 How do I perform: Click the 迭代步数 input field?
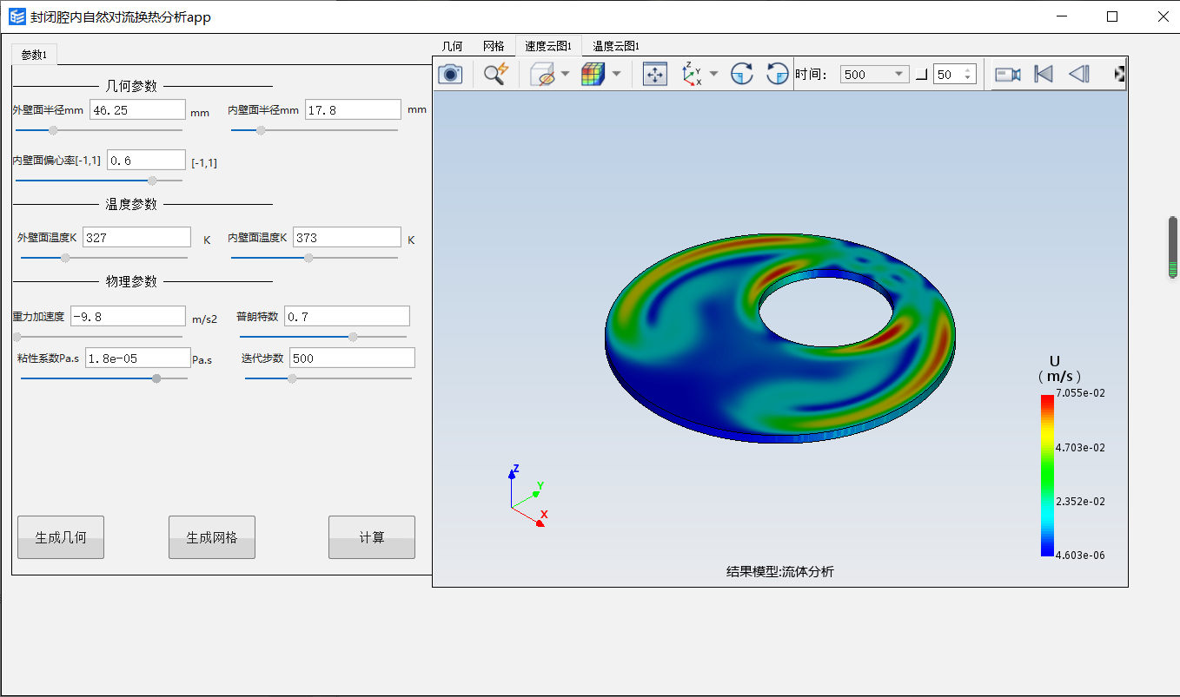tap(352, 358)
